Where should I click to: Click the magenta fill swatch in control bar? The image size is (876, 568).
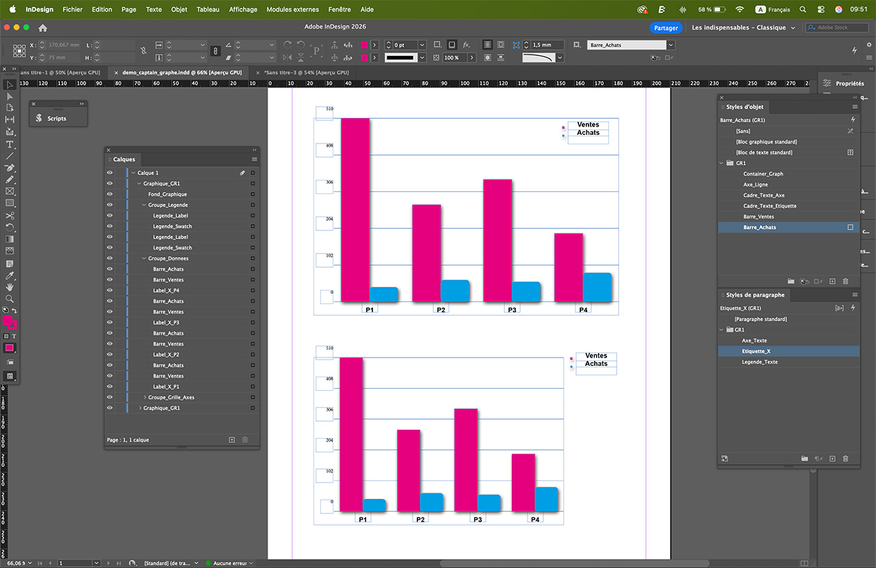tap(365, 45)
